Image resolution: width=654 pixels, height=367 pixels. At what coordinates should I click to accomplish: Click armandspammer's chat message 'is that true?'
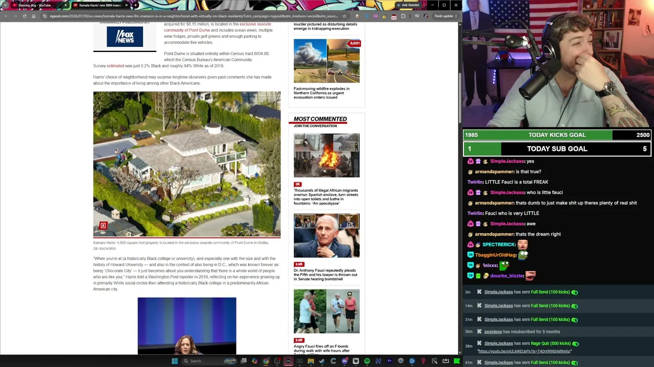click(x=528, y=172)
